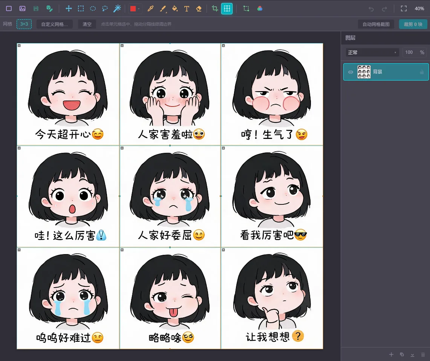Check the cell box for 哇!这么厉害

point(19,148)
